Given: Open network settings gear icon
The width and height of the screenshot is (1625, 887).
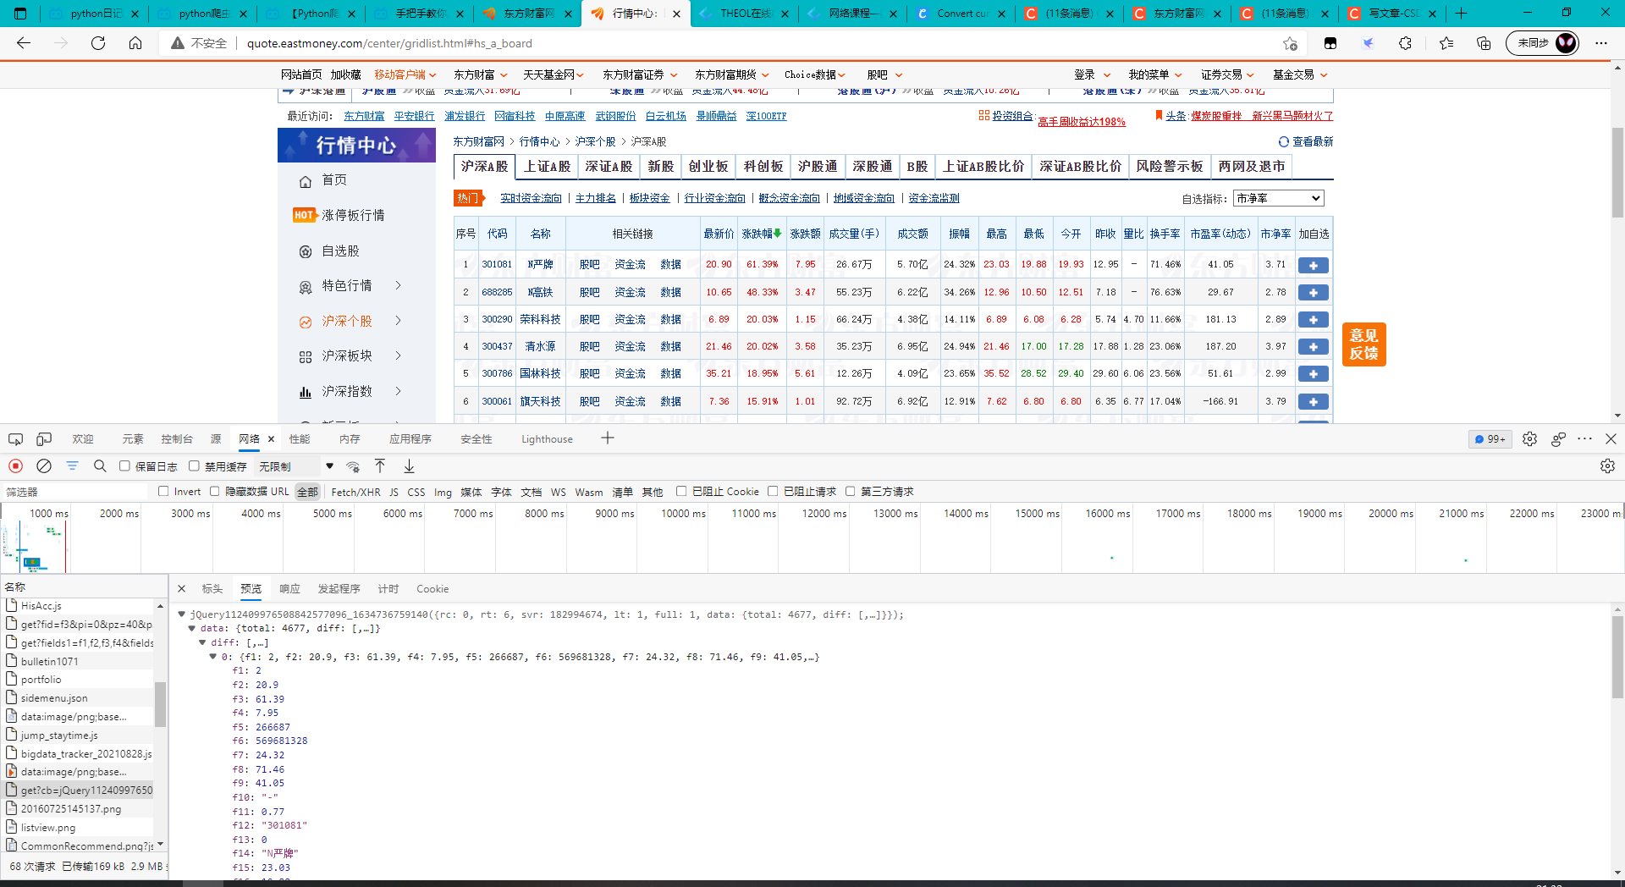Looking at the screenshot, I should (1607, 466).
